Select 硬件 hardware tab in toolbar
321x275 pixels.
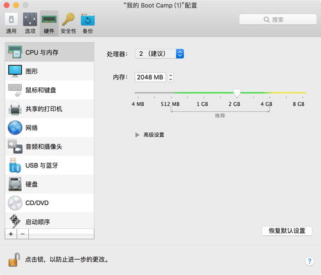pos(49,23)
